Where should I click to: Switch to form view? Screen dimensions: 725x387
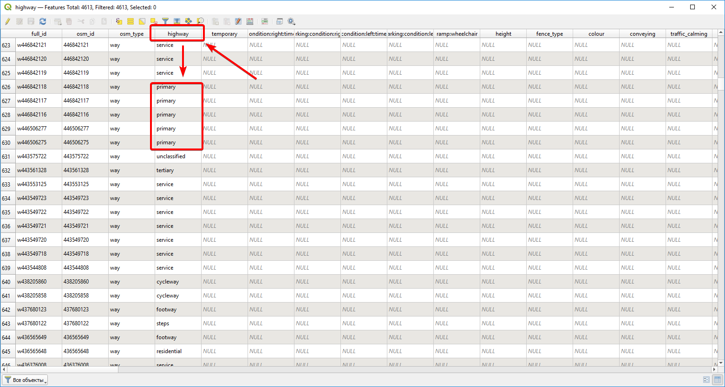706,380
